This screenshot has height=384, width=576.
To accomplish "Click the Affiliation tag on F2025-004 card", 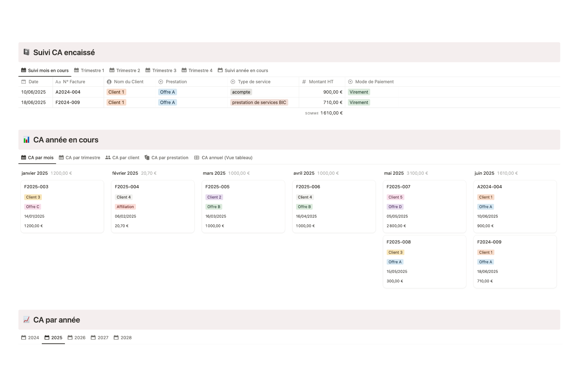I will tap(125, 207).
